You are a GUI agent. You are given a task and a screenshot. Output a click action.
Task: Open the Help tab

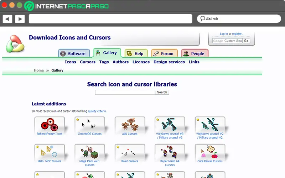136,53
